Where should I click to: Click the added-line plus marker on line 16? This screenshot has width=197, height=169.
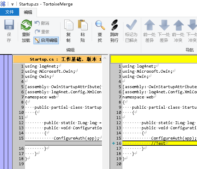[x=114, y=143]
